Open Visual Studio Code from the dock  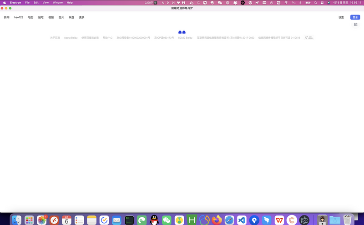(242, 220)
